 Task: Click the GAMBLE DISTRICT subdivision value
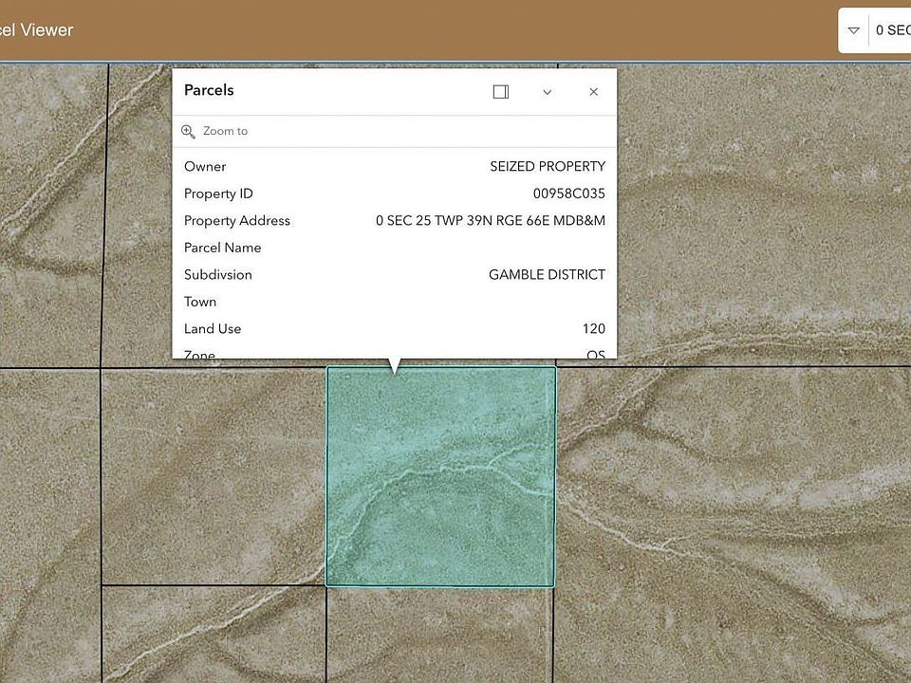pyautogui.click(x=547, y=275)
